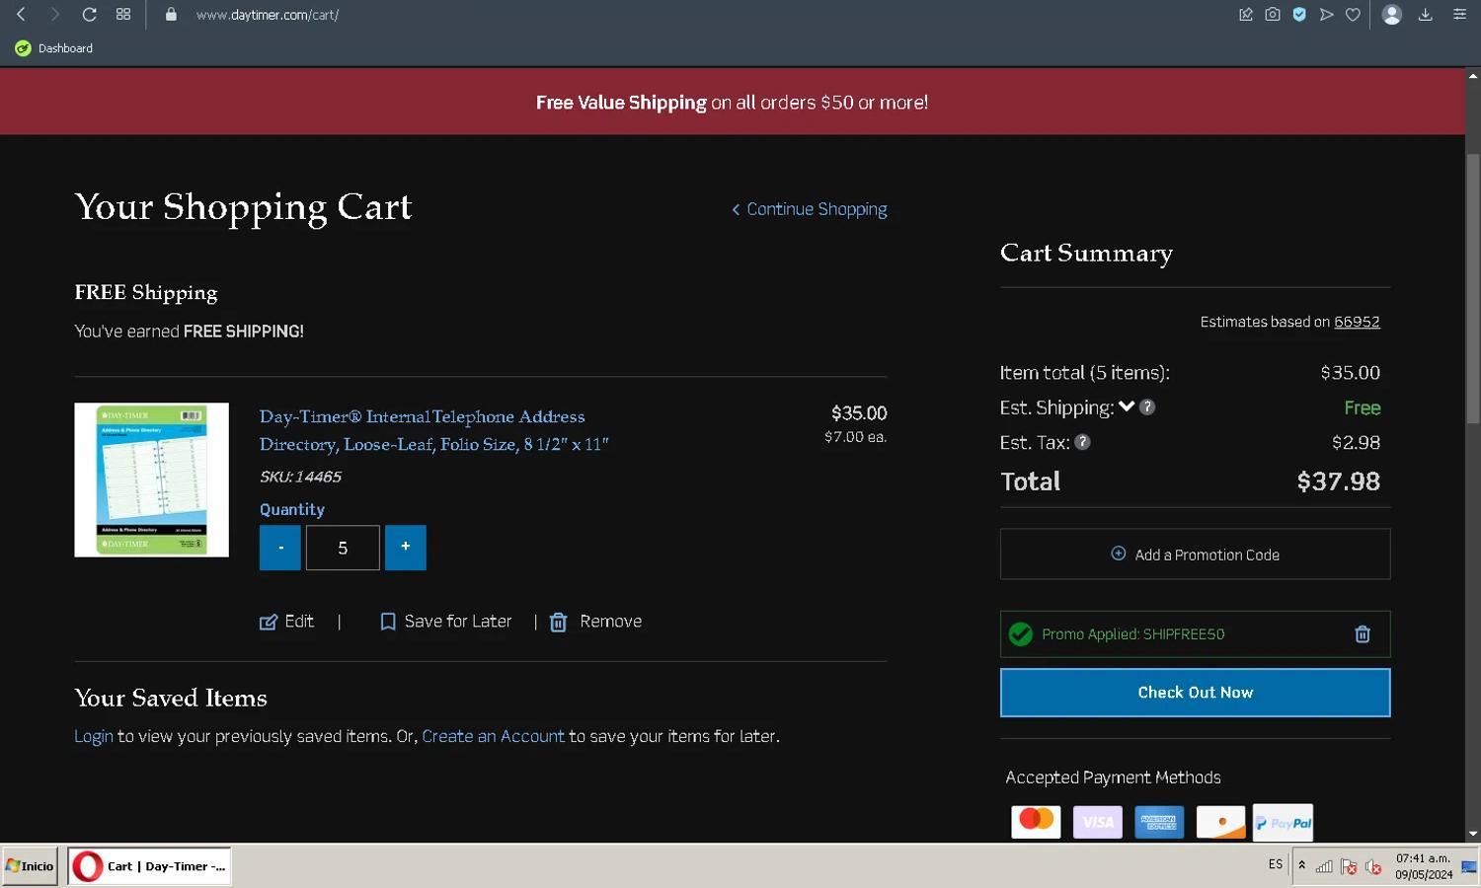Screen dimensions: 1481x888
Task: Open the Day-Timer Internal Telephone Address Directory link
Action: pyautogui.click(x=434, y=430)
